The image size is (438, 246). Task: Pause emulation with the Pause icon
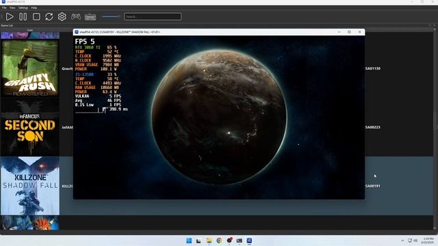point(23,16)
